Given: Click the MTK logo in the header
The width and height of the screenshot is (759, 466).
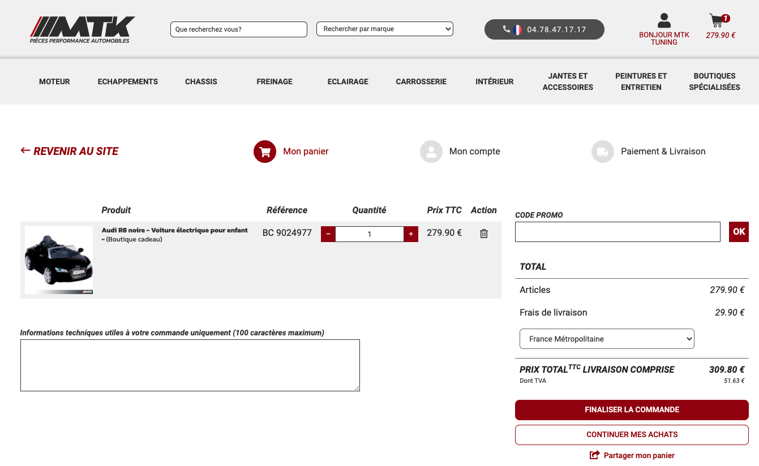Looking at the screenshot, I should click(83, 29).
